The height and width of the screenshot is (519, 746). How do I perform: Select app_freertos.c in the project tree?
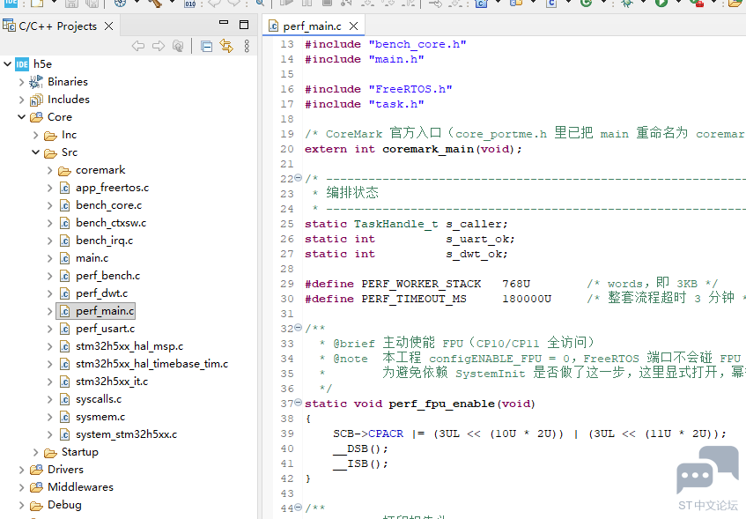coord(112,188)
